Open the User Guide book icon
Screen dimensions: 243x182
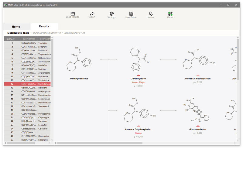(131, 14)
